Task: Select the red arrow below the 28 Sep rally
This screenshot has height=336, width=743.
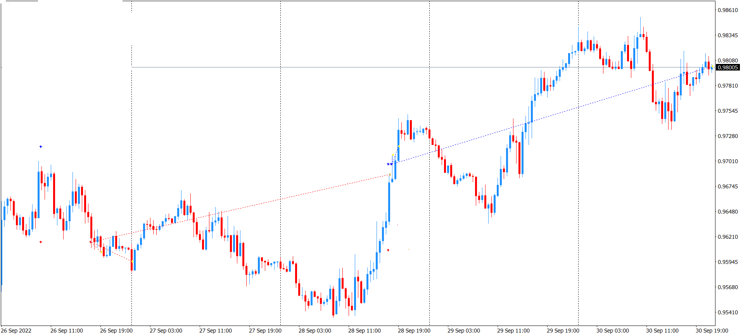Action: pos(388,250)
